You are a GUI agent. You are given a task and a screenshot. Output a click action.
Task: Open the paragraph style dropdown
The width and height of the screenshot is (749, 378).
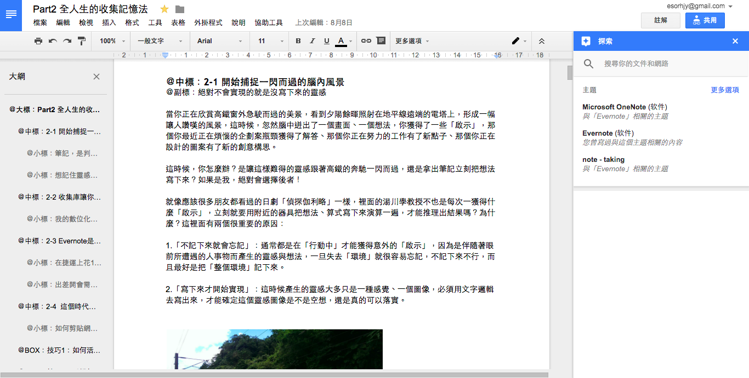(x=160, y=41)
